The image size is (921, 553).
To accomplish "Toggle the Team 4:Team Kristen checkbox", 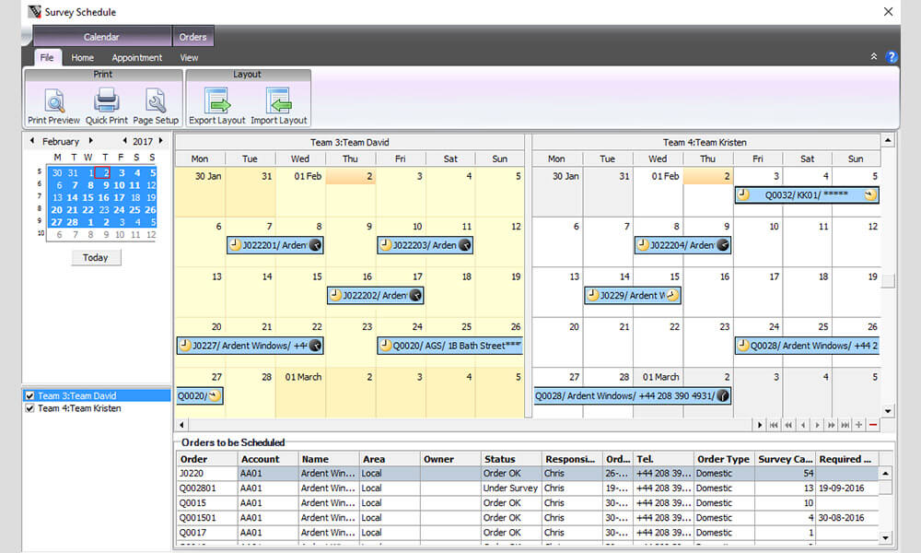I will point(30,408).
